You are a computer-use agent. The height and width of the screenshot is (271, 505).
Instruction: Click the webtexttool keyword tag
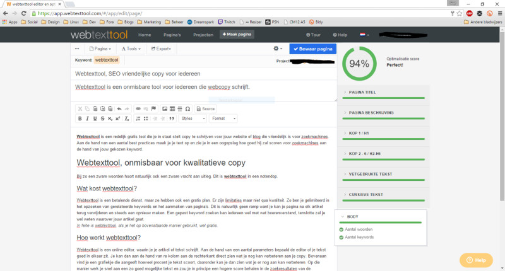click(x=107, y=60)
